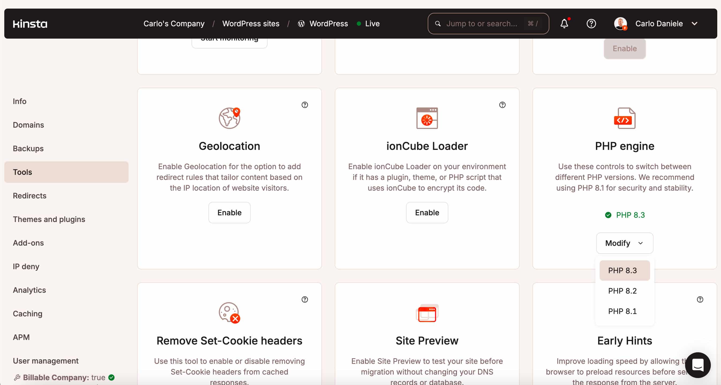The height and width of the screenshot is (385, 721).
Task: Click the Kinsta logo in top-left
Action: (30, 23)
